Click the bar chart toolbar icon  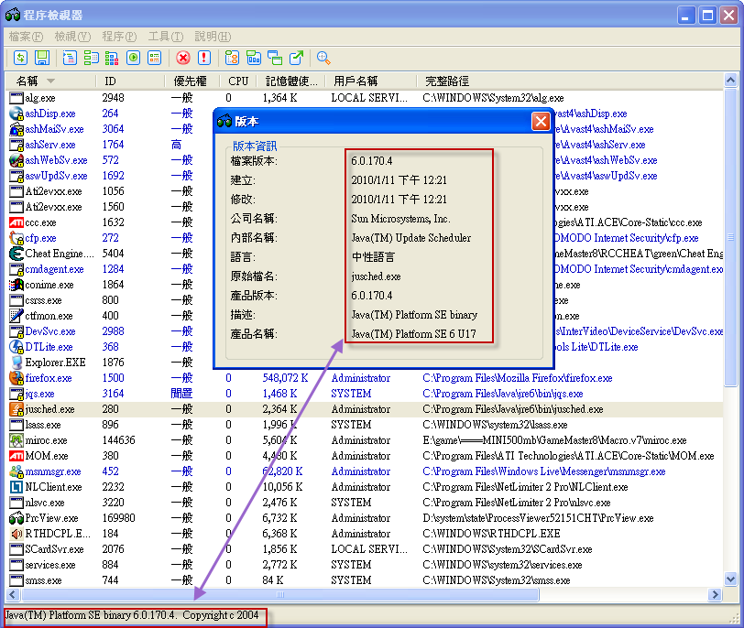[x=254, y=58]
